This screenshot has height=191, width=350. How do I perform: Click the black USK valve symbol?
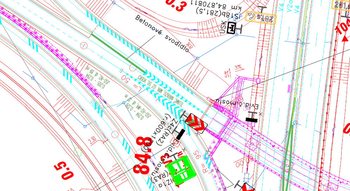tap(232, 28)
